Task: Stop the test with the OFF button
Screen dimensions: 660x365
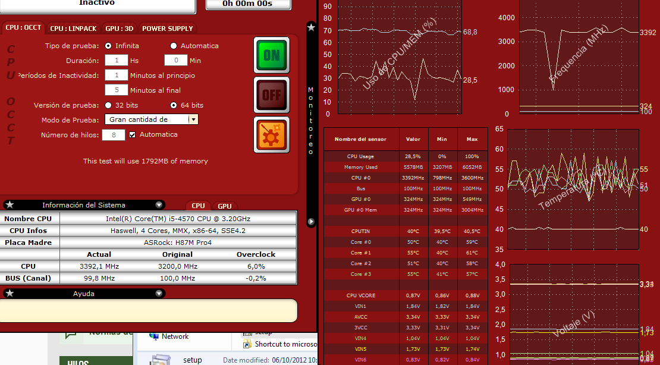Action: (x=272, y=95)
